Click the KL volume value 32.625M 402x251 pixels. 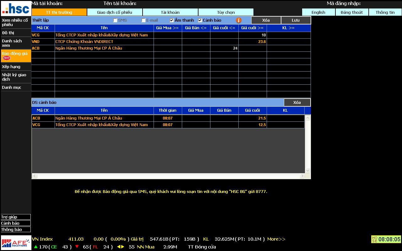(225, 239)
